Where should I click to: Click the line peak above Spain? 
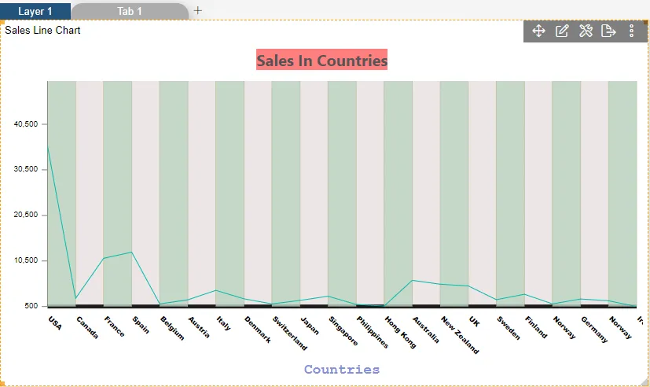click(131, 252)
